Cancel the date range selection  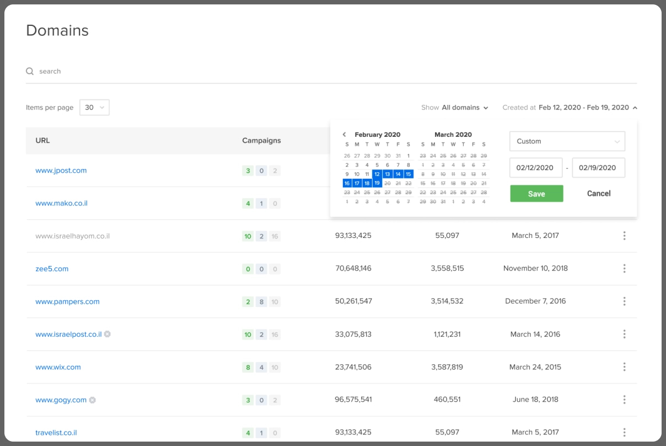coord(599,194)
